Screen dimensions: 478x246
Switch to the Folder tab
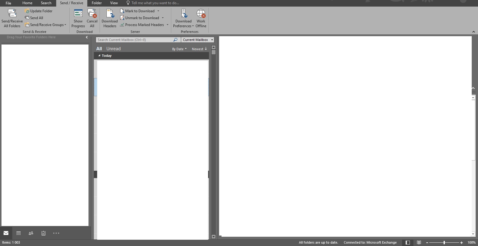pyautogui.click(x=97, y=3)
